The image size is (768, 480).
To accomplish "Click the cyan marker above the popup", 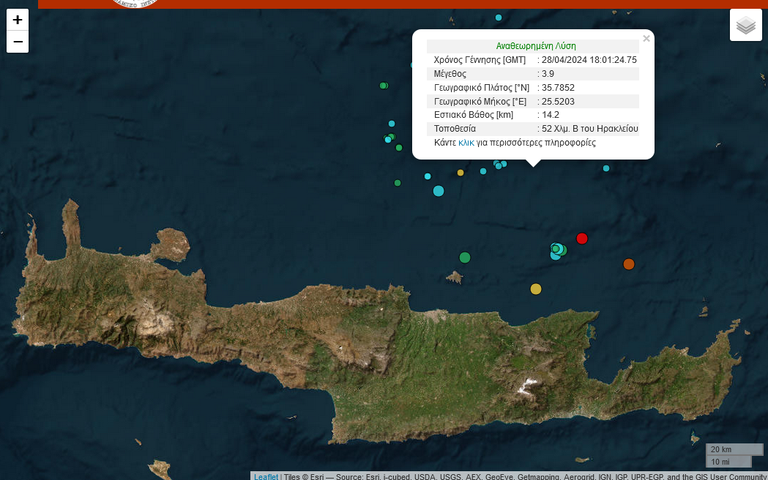I will [x=499, y=18].
